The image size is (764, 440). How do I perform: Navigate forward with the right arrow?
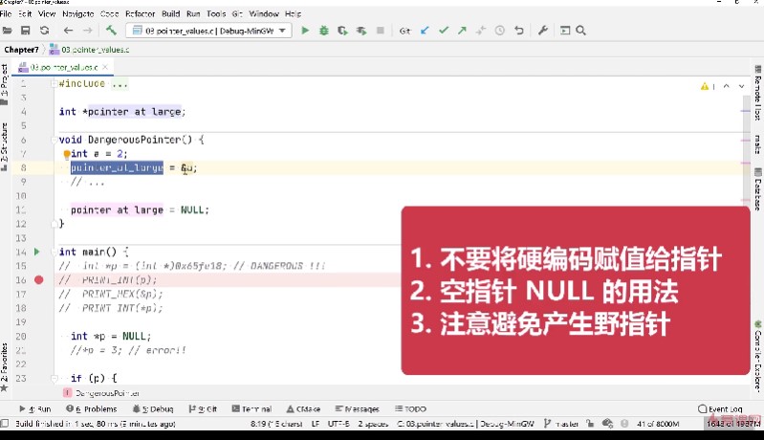(x=87, y=31)
